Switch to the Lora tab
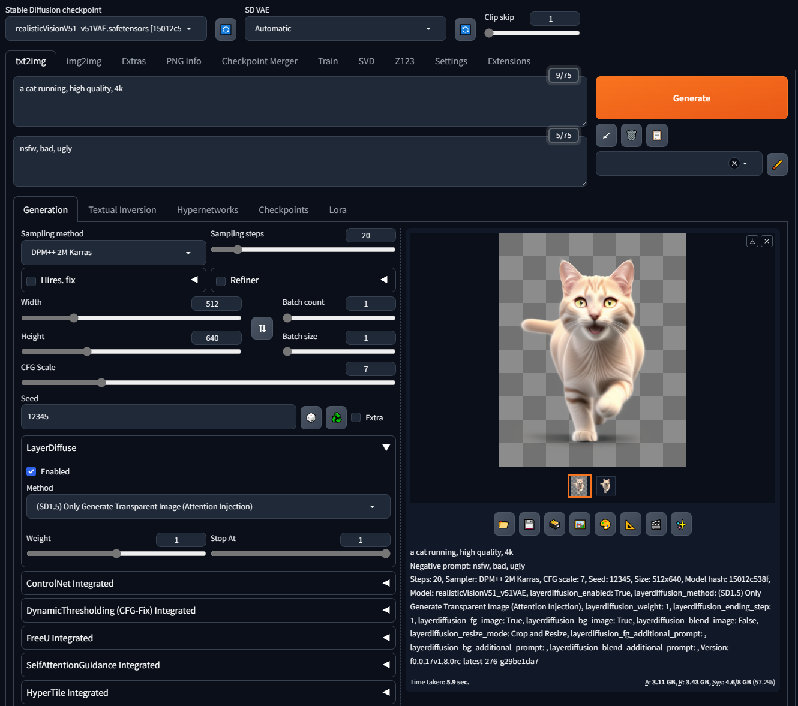This screenshot has width=798, height=706. [x=338, y=210]
